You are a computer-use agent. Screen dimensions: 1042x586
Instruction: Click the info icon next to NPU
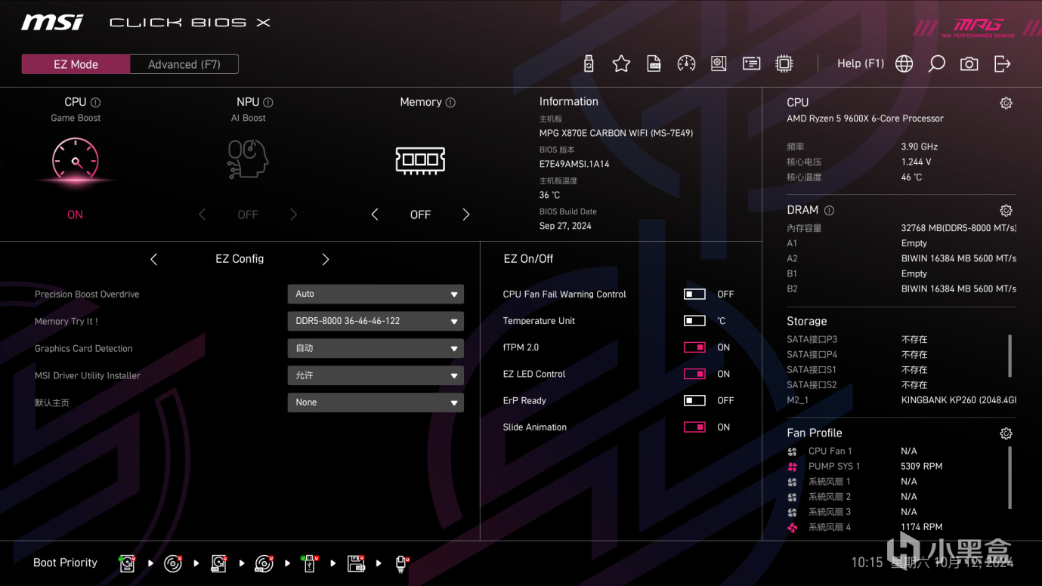coord(268,103)
